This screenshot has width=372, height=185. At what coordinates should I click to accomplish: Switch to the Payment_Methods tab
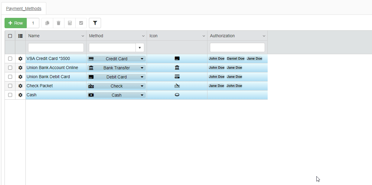(24, 8)
